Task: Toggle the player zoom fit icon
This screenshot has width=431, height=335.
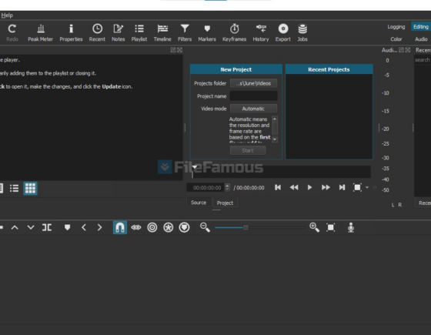Action: [x=357, y=188]
